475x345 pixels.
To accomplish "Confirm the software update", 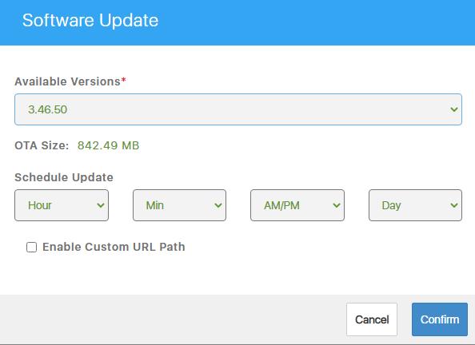I will (x=440, y=319).
